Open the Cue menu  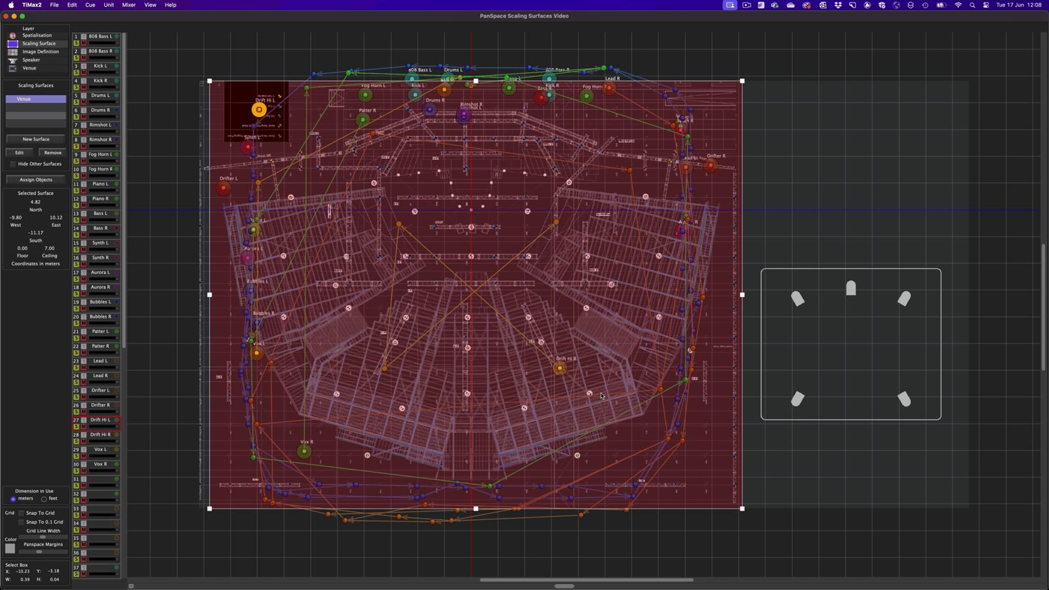tap(90, 5)
